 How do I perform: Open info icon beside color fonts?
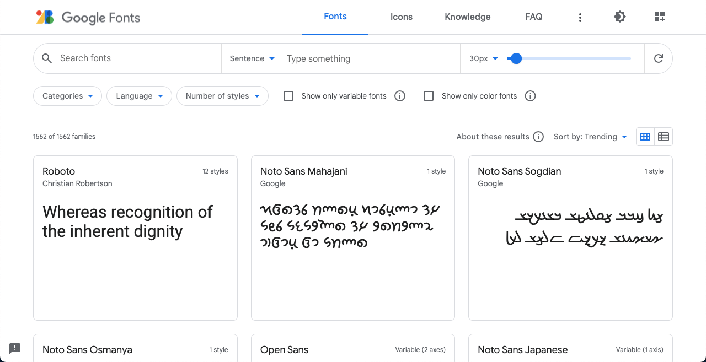point(530,96)
